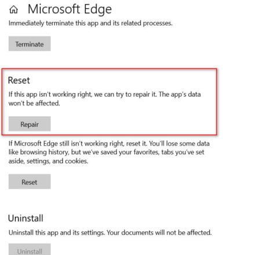The height and width of the screenshot is (255, 255).
Task: Click 'If Microsoft Edge still isn't working' text
Action: 65,144
